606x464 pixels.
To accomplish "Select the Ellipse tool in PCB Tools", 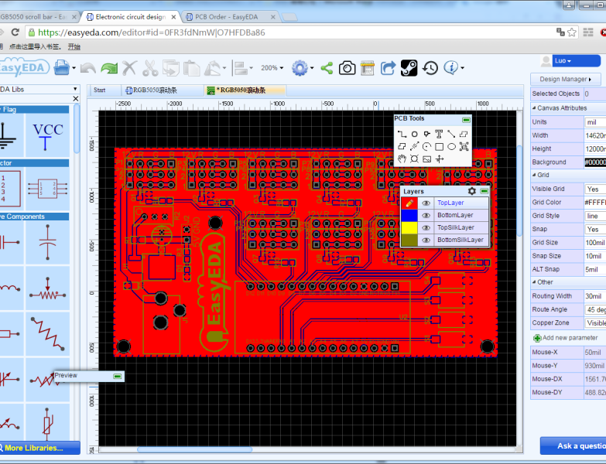I will pos(451,147).
